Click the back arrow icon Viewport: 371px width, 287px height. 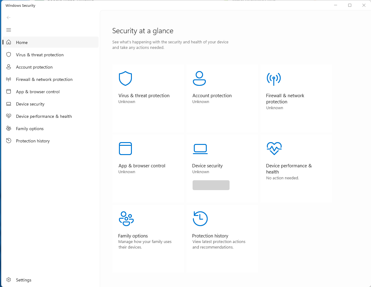click(x=9, y=18)
